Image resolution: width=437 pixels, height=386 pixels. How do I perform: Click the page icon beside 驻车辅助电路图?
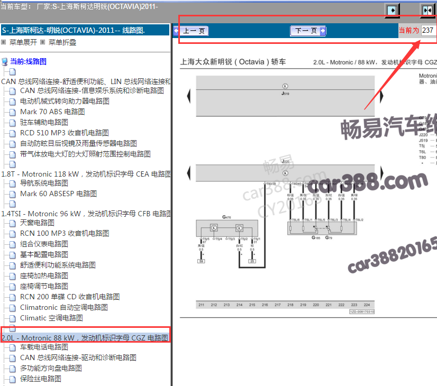click(x=13, y=123)
